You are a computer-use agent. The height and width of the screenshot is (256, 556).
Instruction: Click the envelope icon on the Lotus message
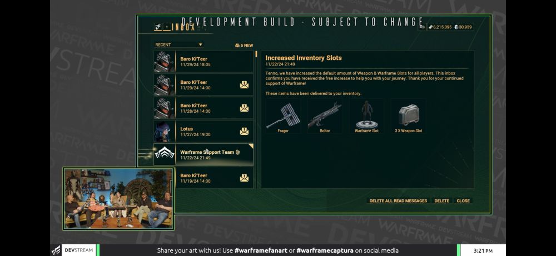pos(244,132)
